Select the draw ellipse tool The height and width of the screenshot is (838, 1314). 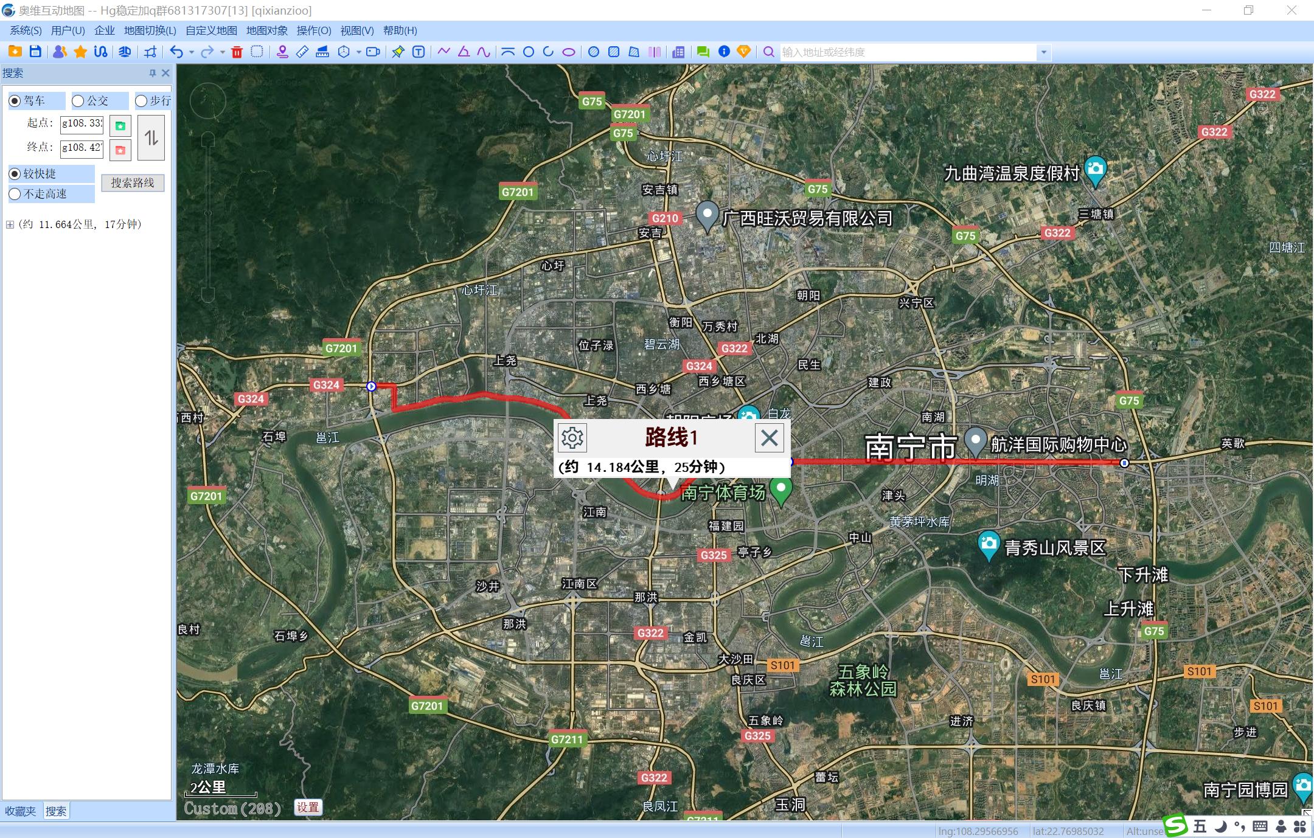(568, 52)
